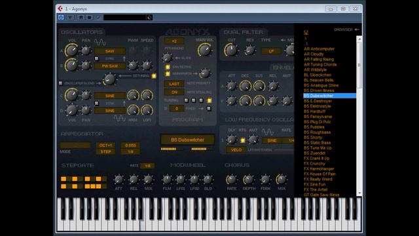This screenshot has width=419, height=236.
Task: Click the sine wave icon at the top of Oscillators
Action: click(x=100, y=42)
